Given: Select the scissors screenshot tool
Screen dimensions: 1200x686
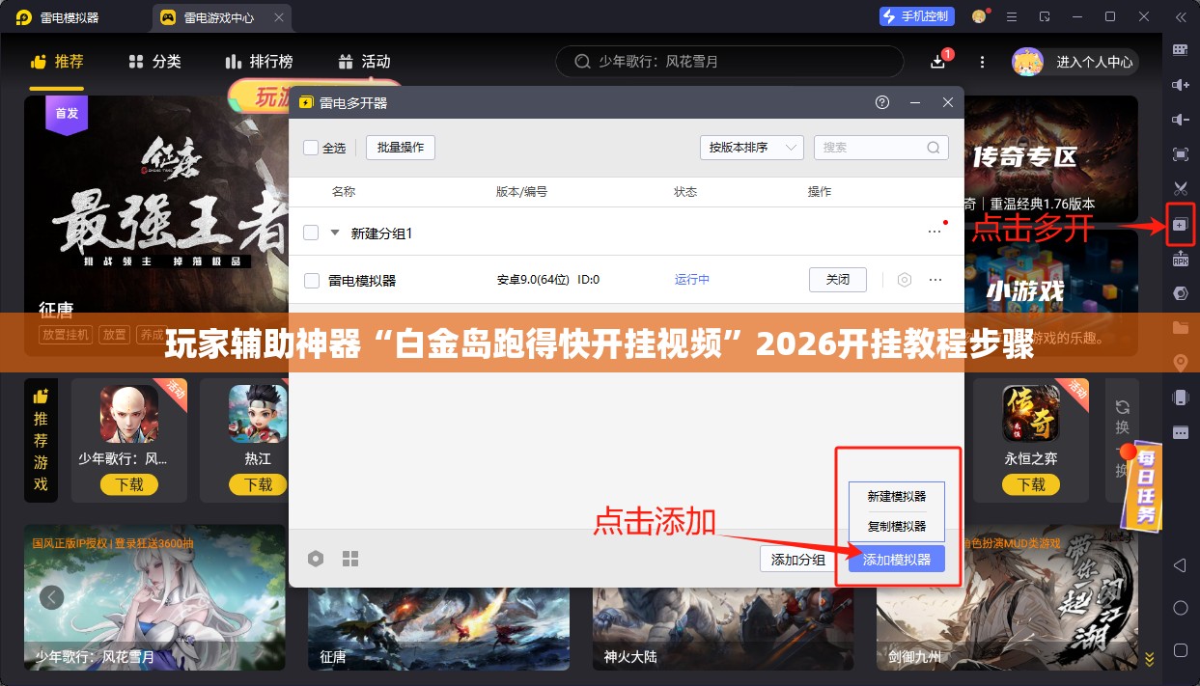Looking at the screenshot, I should pyautogui.click(x=1180, y=188).
